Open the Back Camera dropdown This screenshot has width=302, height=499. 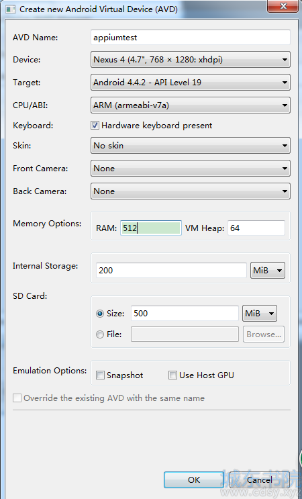(x=191, y=191)
